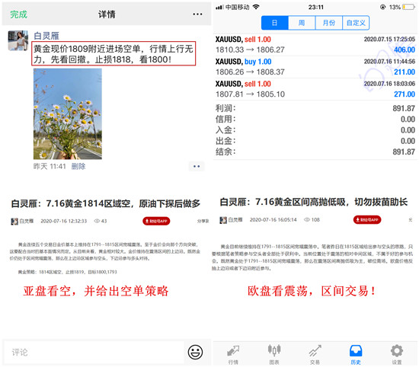Open the daisy flower photo
Viewport: 419px width, 367px height.
[68, 113]
